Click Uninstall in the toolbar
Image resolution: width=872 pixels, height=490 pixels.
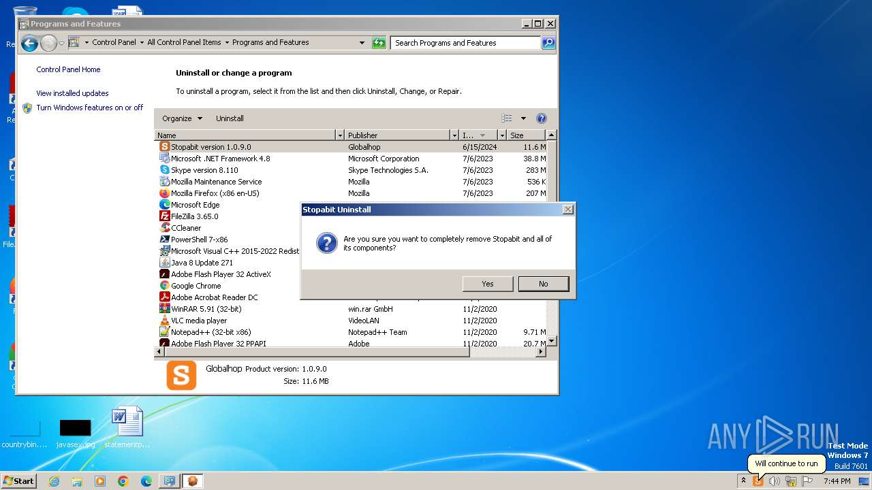[230, 118]
